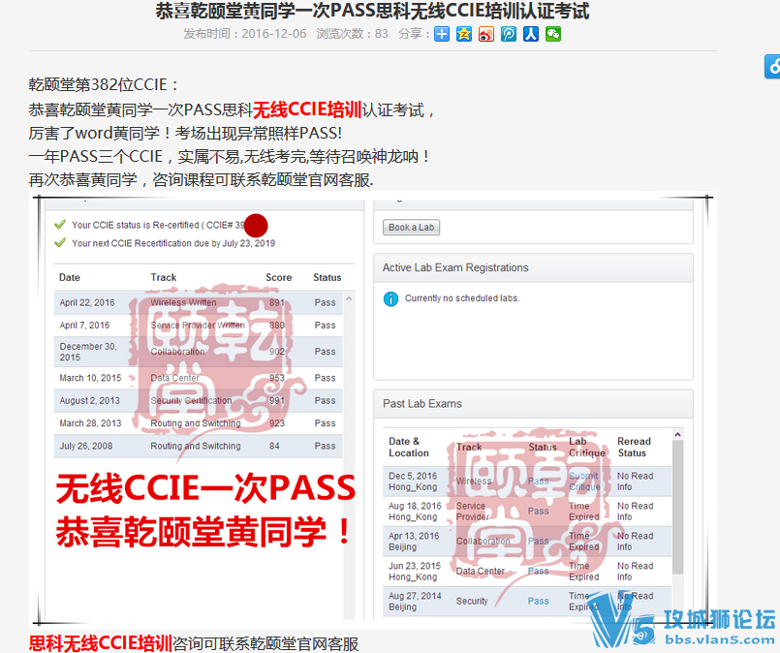780x653 pixels.
Task: Click the Wireless Written row dated April 22, 2016
Action: [198, 302]
